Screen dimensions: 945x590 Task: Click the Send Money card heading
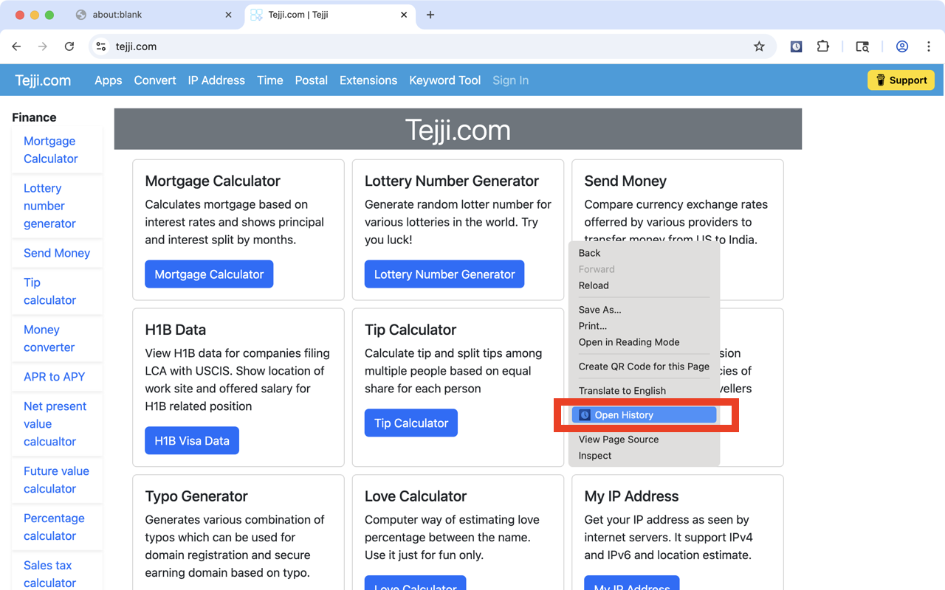(625, 181)
